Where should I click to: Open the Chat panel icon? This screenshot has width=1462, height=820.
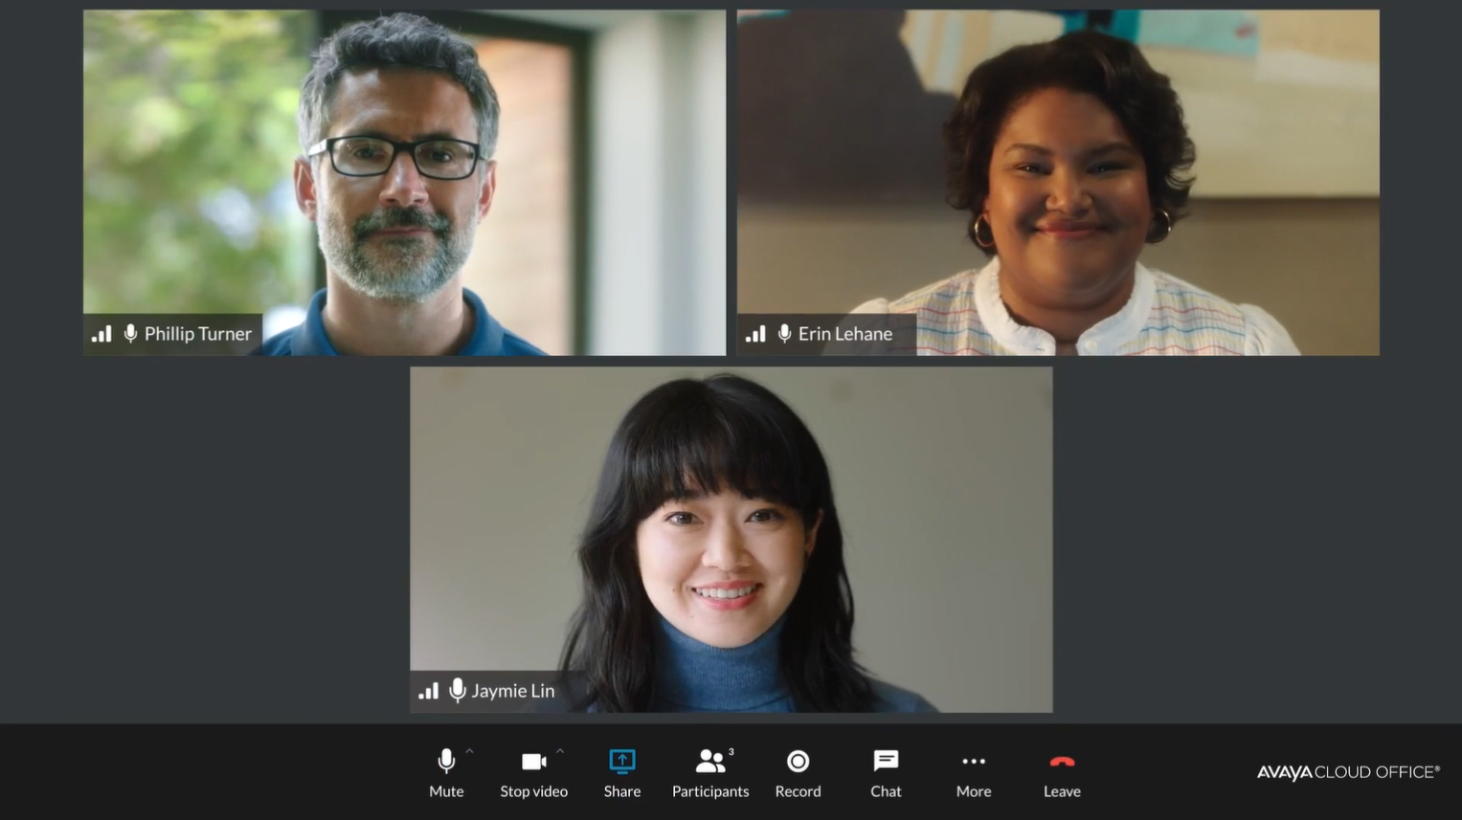tap(885, 761)
